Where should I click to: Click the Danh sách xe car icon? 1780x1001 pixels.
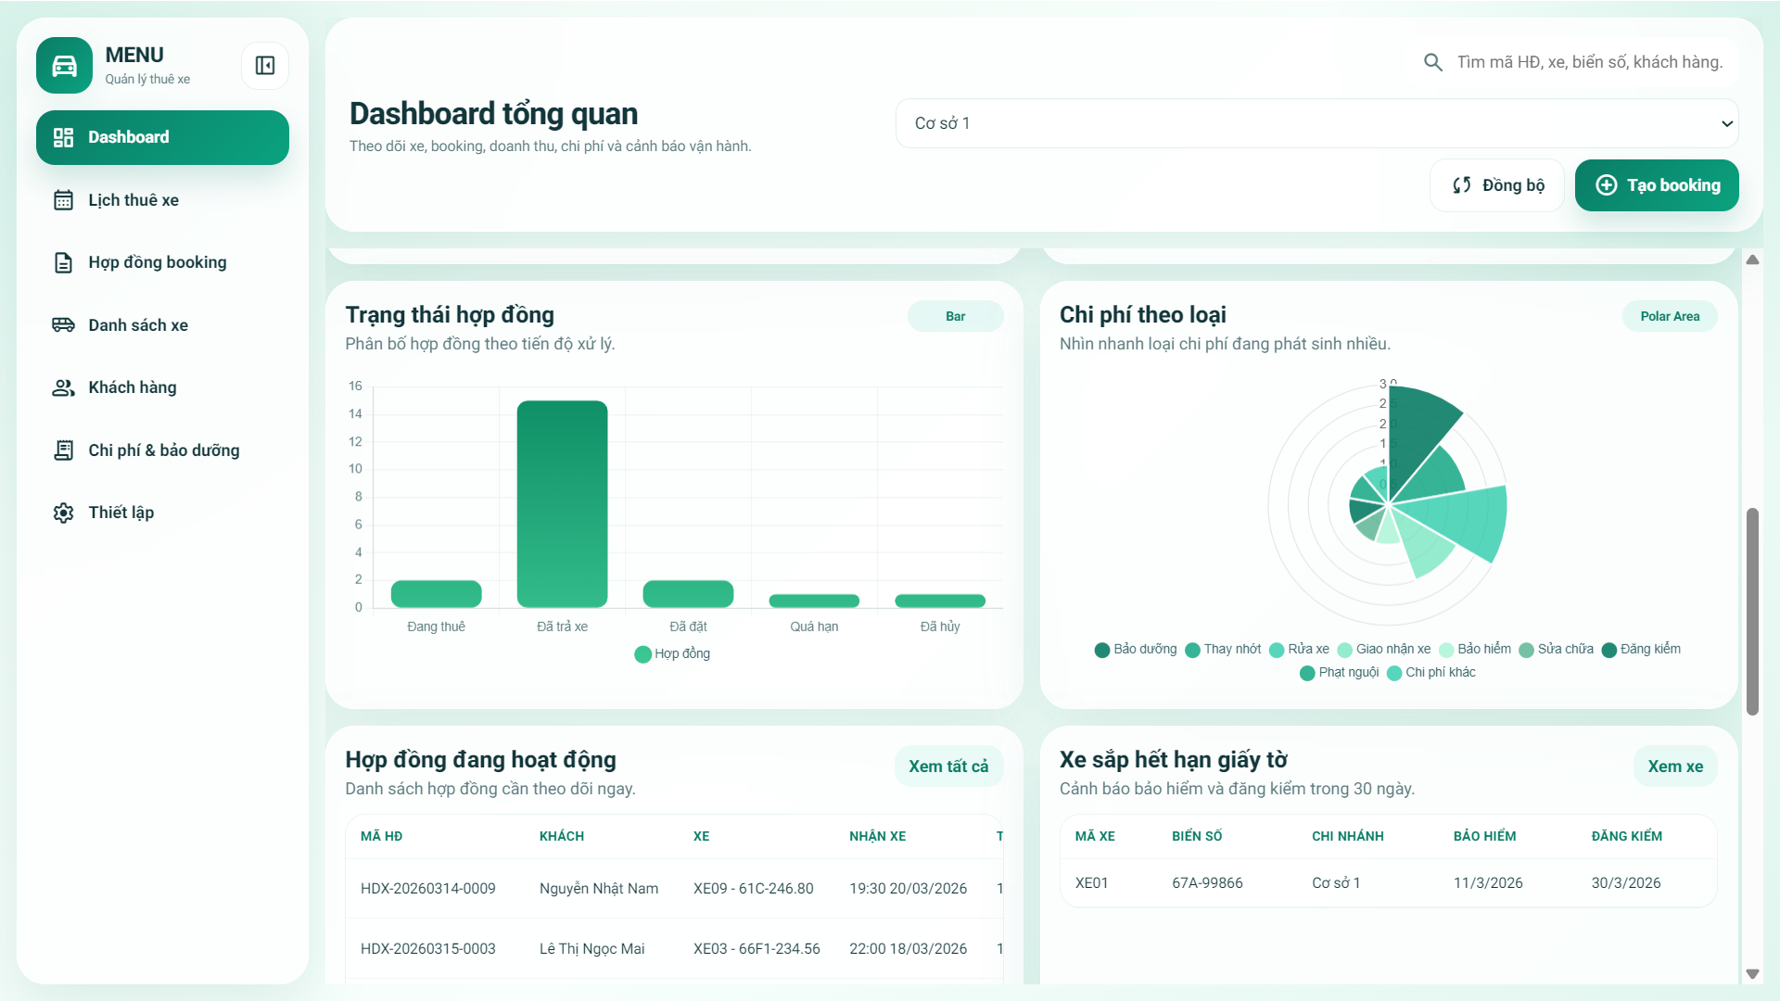coord(63,324)
